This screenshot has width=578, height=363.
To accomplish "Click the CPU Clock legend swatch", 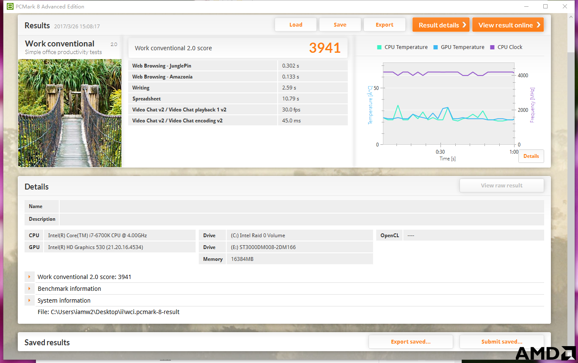I will click(x=492, y=47).
